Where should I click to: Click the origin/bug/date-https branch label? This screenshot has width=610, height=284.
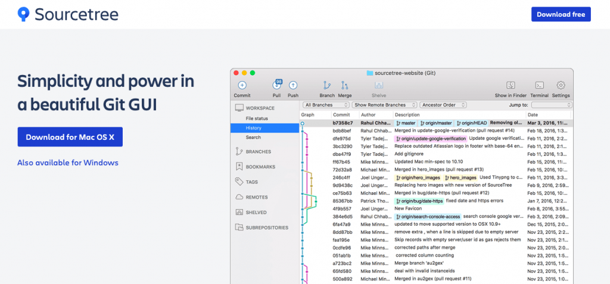(x=419, y=201)
